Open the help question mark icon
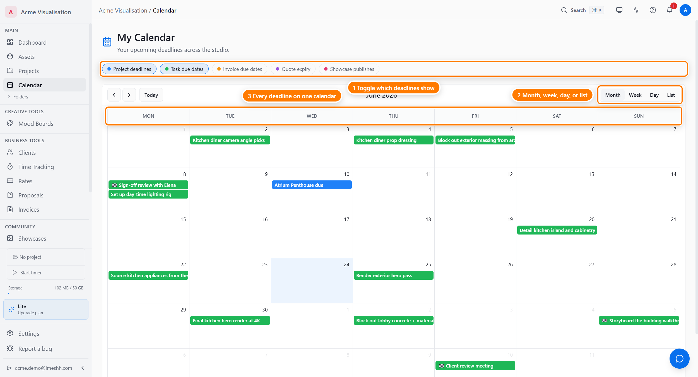Image resolution: width=698 pixels, height=377 pixels. 653,10
